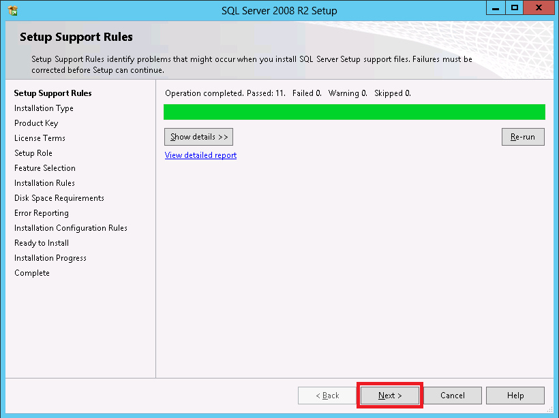
Task: Select Installation Progress step
Action: pos(50,258)
